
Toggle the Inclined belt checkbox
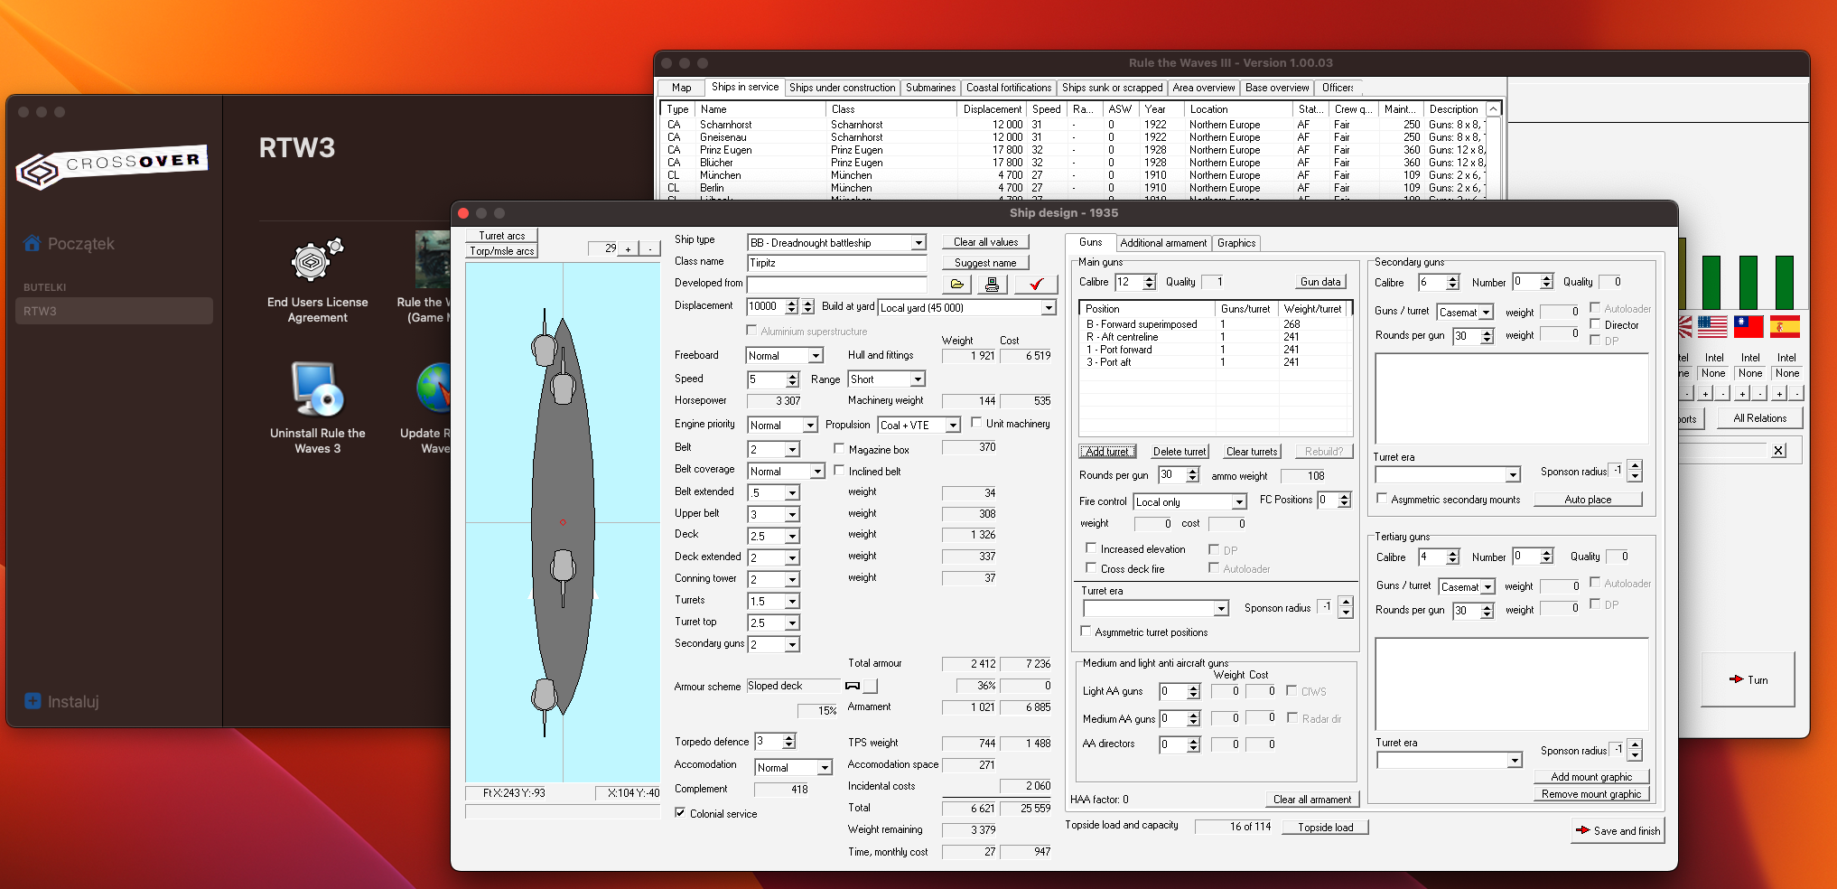839,471
